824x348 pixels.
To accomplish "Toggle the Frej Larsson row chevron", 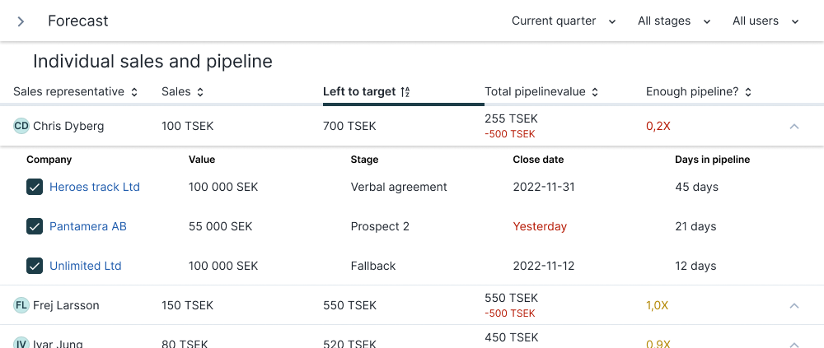I will pyautogui.click(x=794, y=305).
